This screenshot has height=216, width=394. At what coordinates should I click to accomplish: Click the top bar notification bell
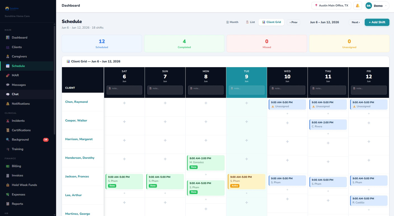coord(358,6)
